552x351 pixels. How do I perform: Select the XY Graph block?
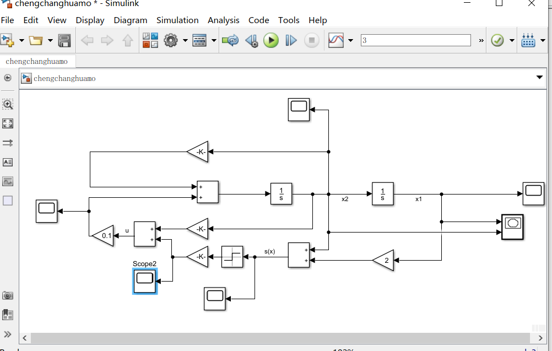coord(512,227)
